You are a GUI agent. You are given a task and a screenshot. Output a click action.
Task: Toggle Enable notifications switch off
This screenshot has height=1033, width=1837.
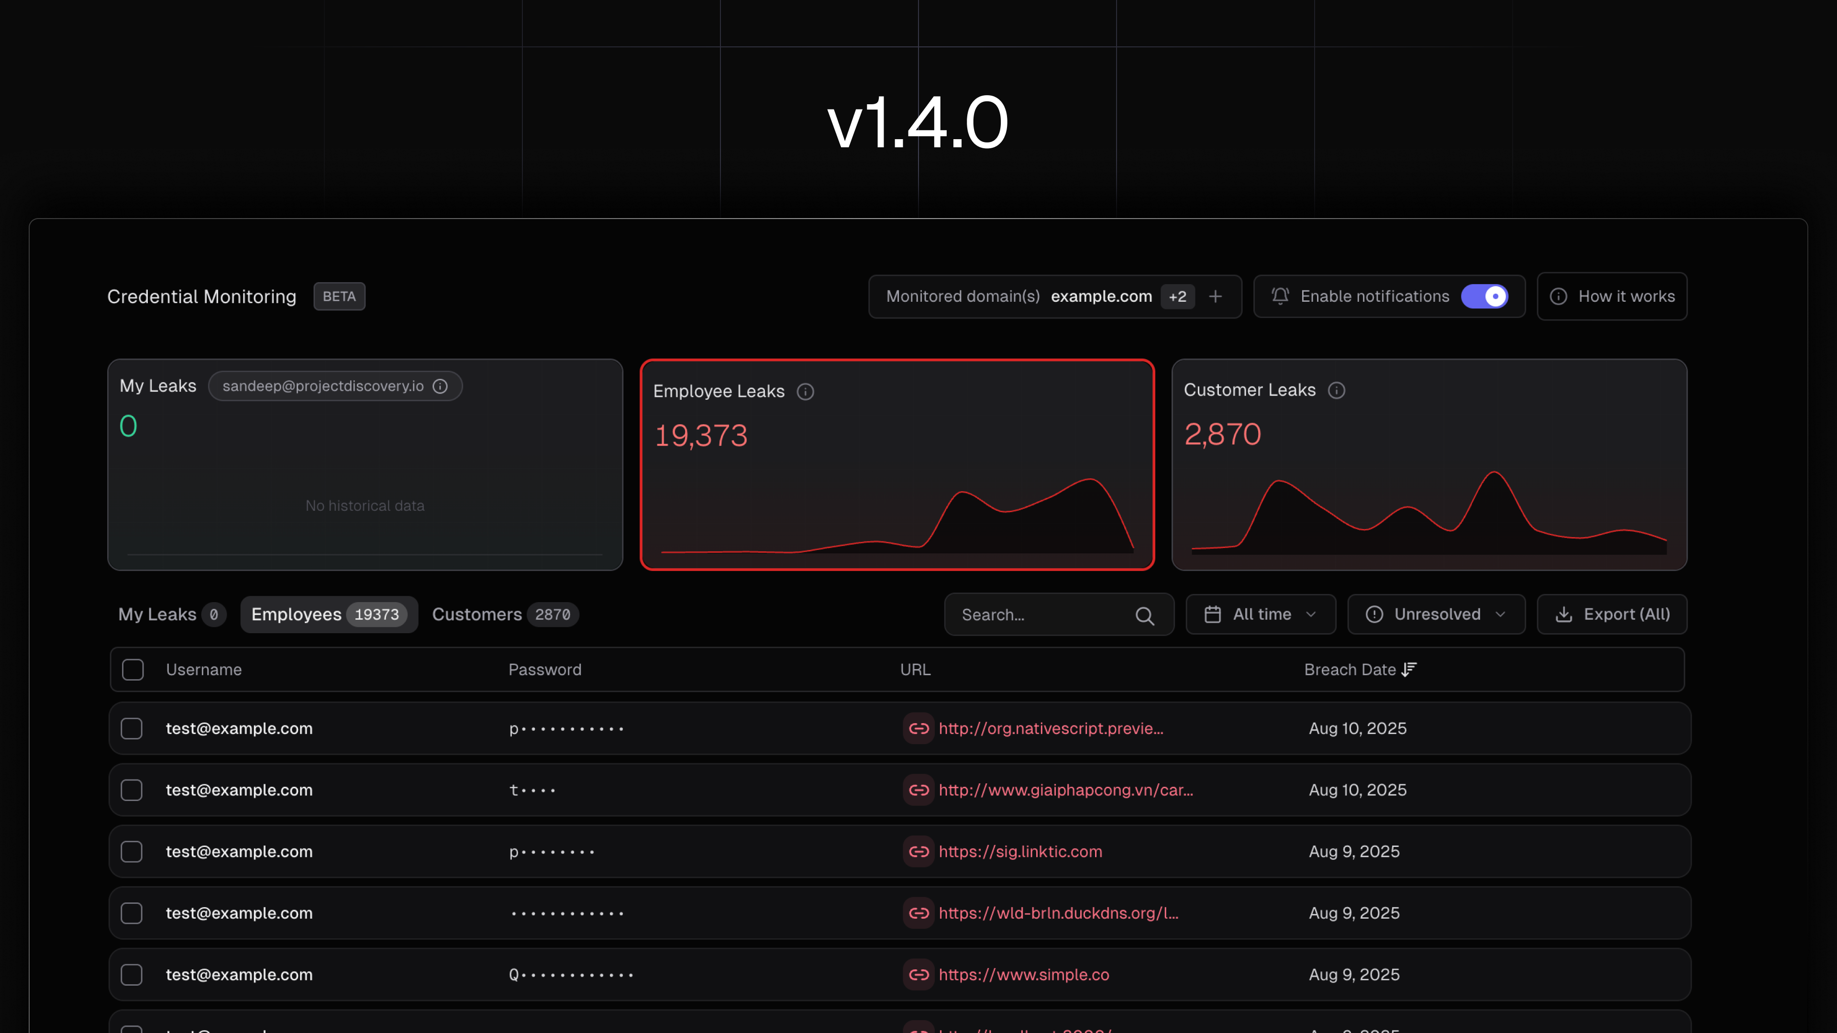(x=1485, y=297)
